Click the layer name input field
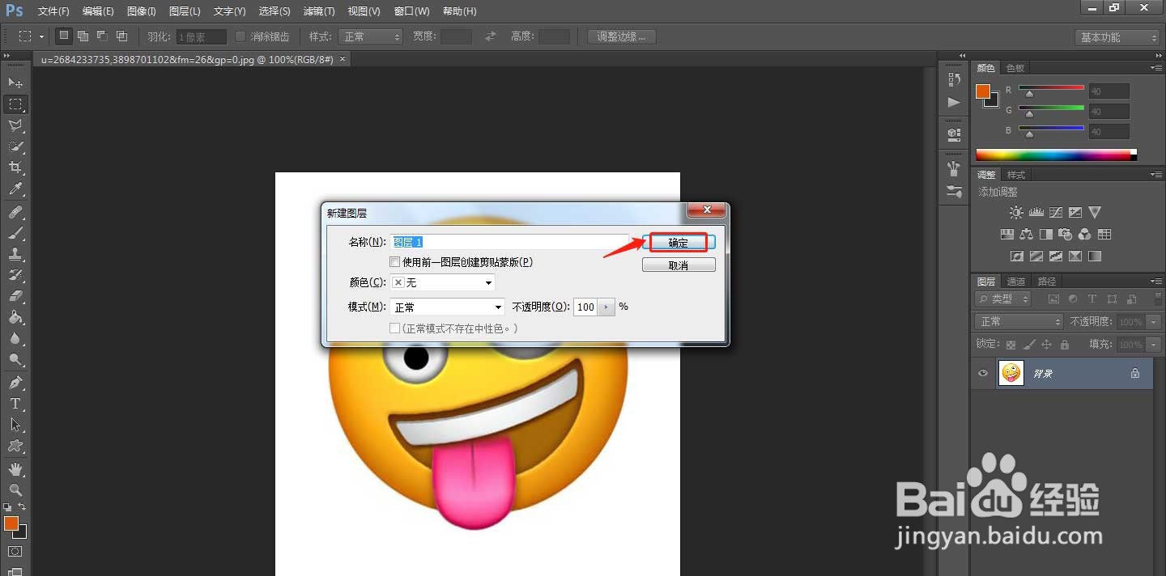 (x=510, y=242)
